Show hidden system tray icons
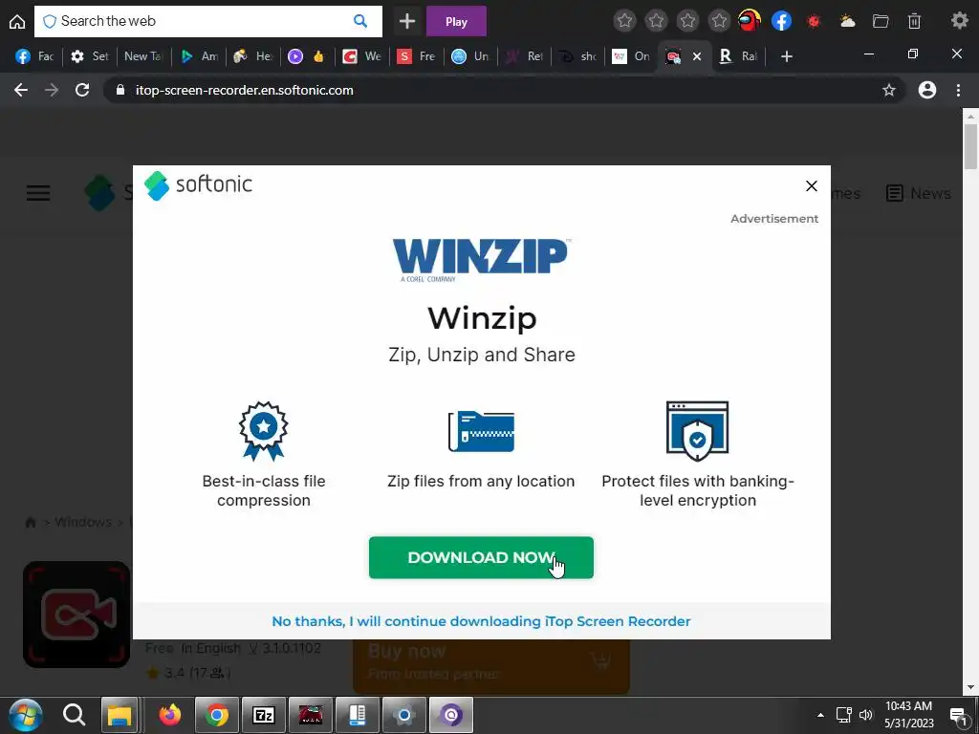The width and height of the screenshot is (979, 734). coord(820,715)
